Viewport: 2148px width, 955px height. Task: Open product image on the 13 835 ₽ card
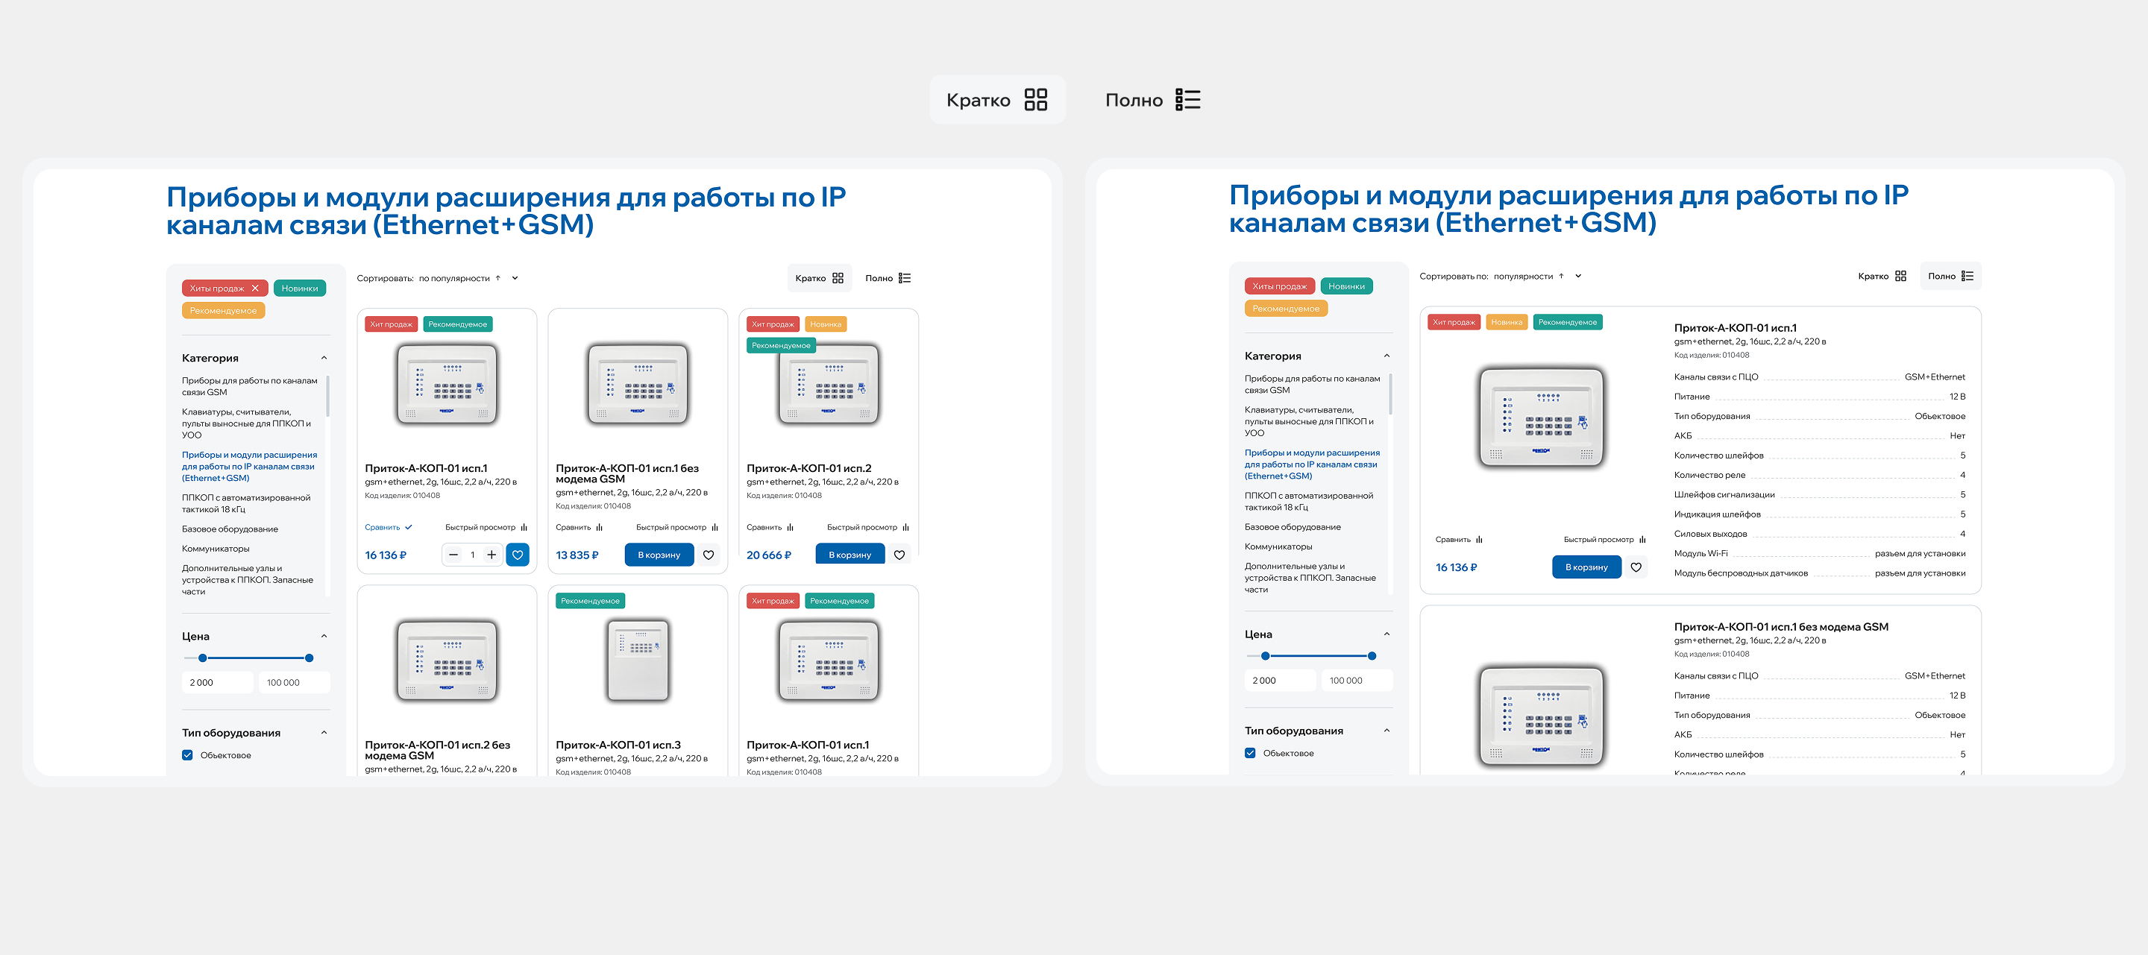638,384
